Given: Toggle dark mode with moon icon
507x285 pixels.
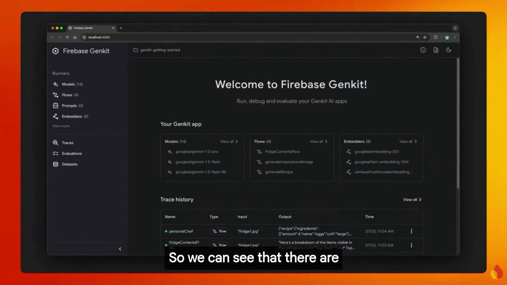Looking at the screenshot, I should click(x=449, y=50).
